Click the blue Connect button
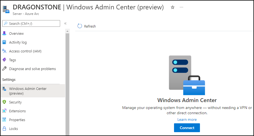This screenshot has height=136, width=254. 187,128
